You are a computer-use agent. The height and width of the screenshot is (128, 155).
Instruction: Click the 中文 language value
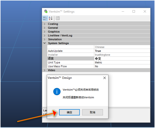pyautogui.click(x=122, y=59)
